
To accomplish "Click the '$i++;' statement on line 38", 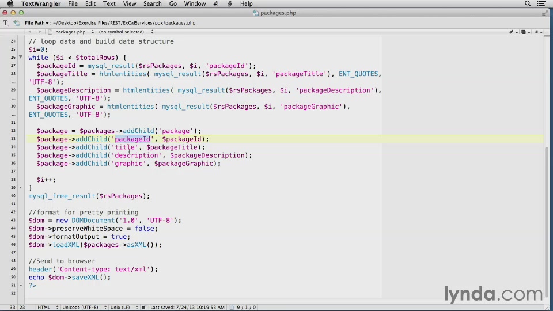I will (x=46, y=180).
